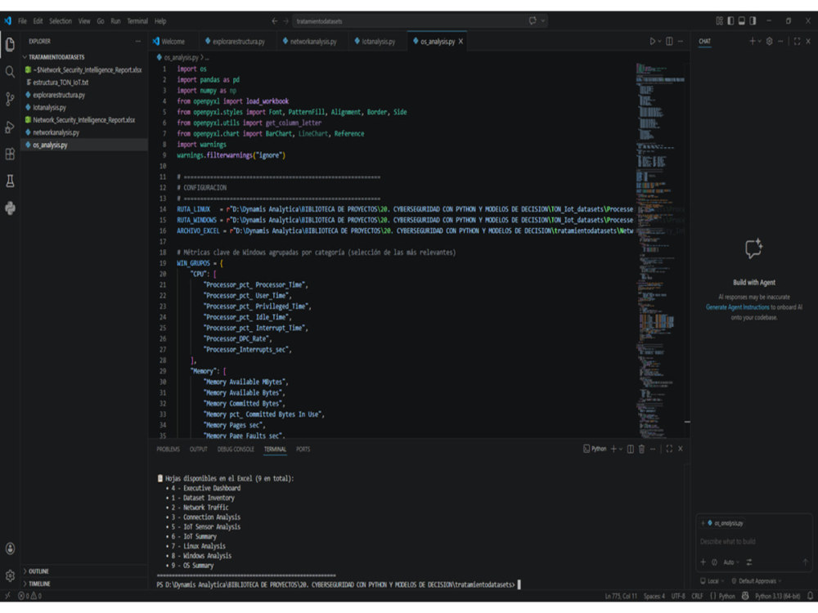Image resolution: width=818 pixels, height=613 pixels.
Task: Toggle bottom Panel visibility
Action: tap(741, 21)
